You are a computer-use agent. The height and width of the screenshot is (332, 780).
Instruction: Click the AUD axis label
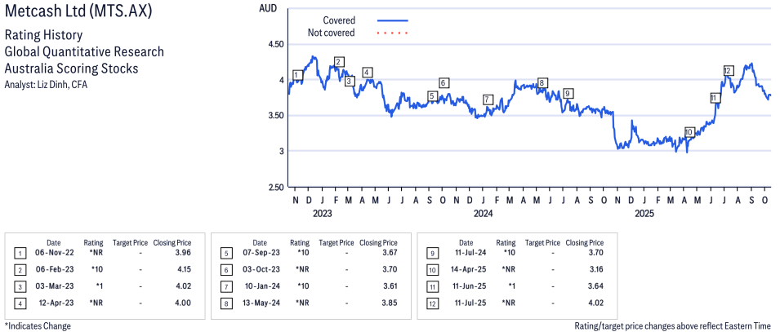pyautogui.click(x=268, y=8)
